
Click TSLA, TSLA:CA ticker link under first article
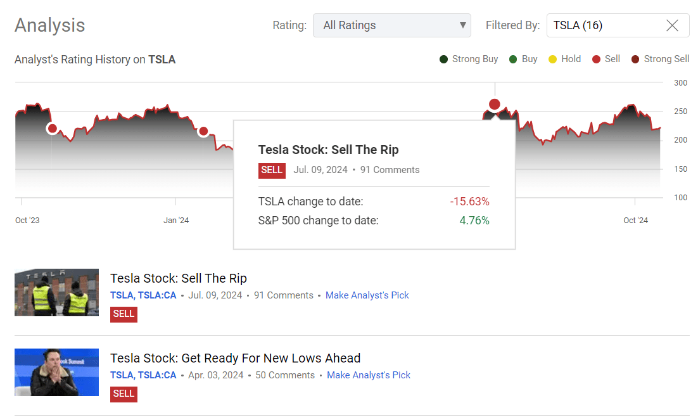(143, 295)
